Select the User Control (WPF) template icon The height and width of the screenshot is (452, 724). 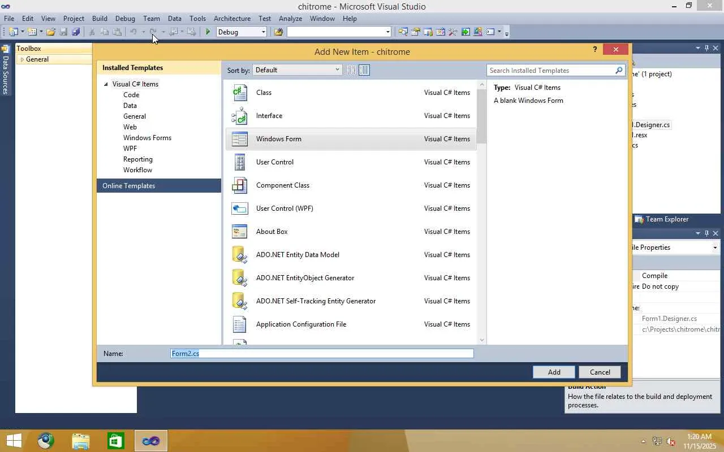[x=240, y=208]
